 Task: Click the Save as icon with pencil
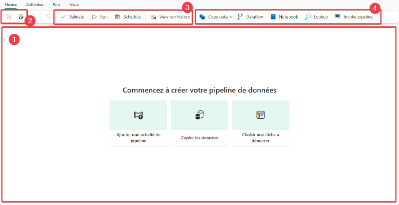[x=21, y=17]
